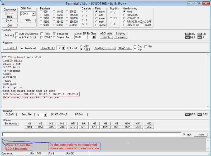Open the About dialog
This screenshot has width=211, height=156.
(x=10, y=21)
